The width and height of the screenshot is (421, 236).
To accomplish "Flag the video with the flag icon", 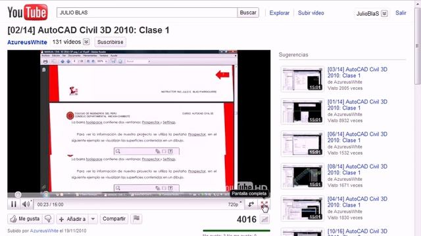I will 136,219.
